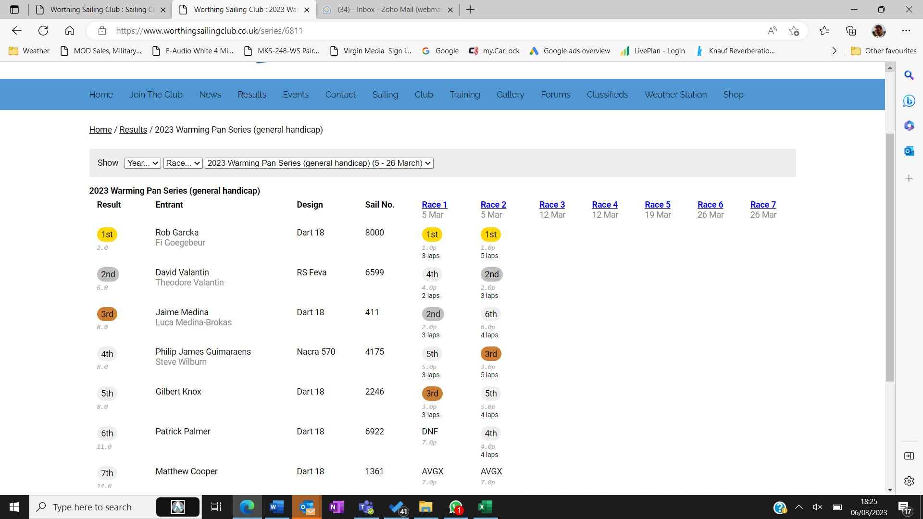
Task: Click the Home icon in browser toolbar
Action: [x=70, y=31]
